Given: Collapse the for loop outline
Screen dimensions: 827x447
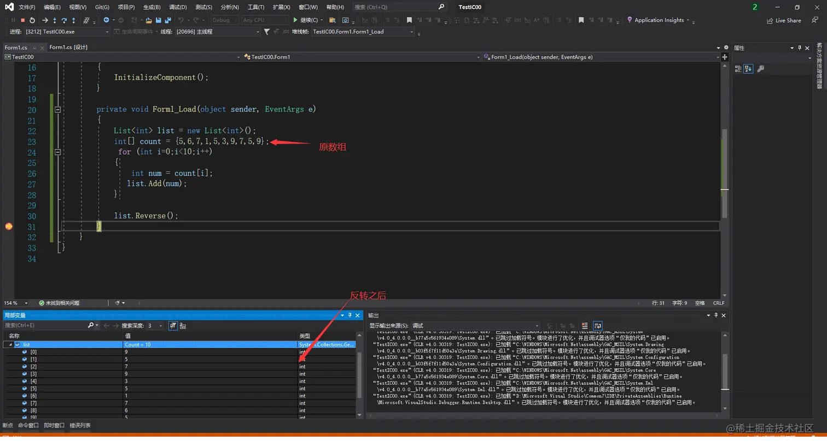Looking at the screenshot, I should (x=57, y=152).
